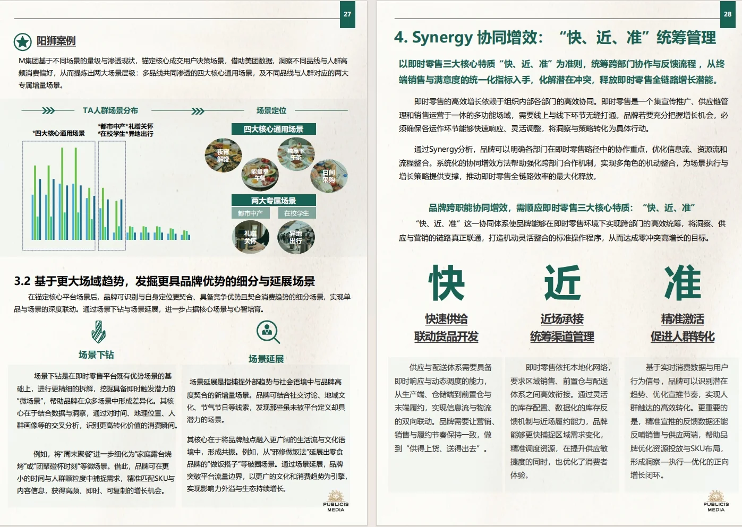Click the paragraph starting 通过Synergy分析
Viewport: 742px width, 527px height.
pos(564,163)
